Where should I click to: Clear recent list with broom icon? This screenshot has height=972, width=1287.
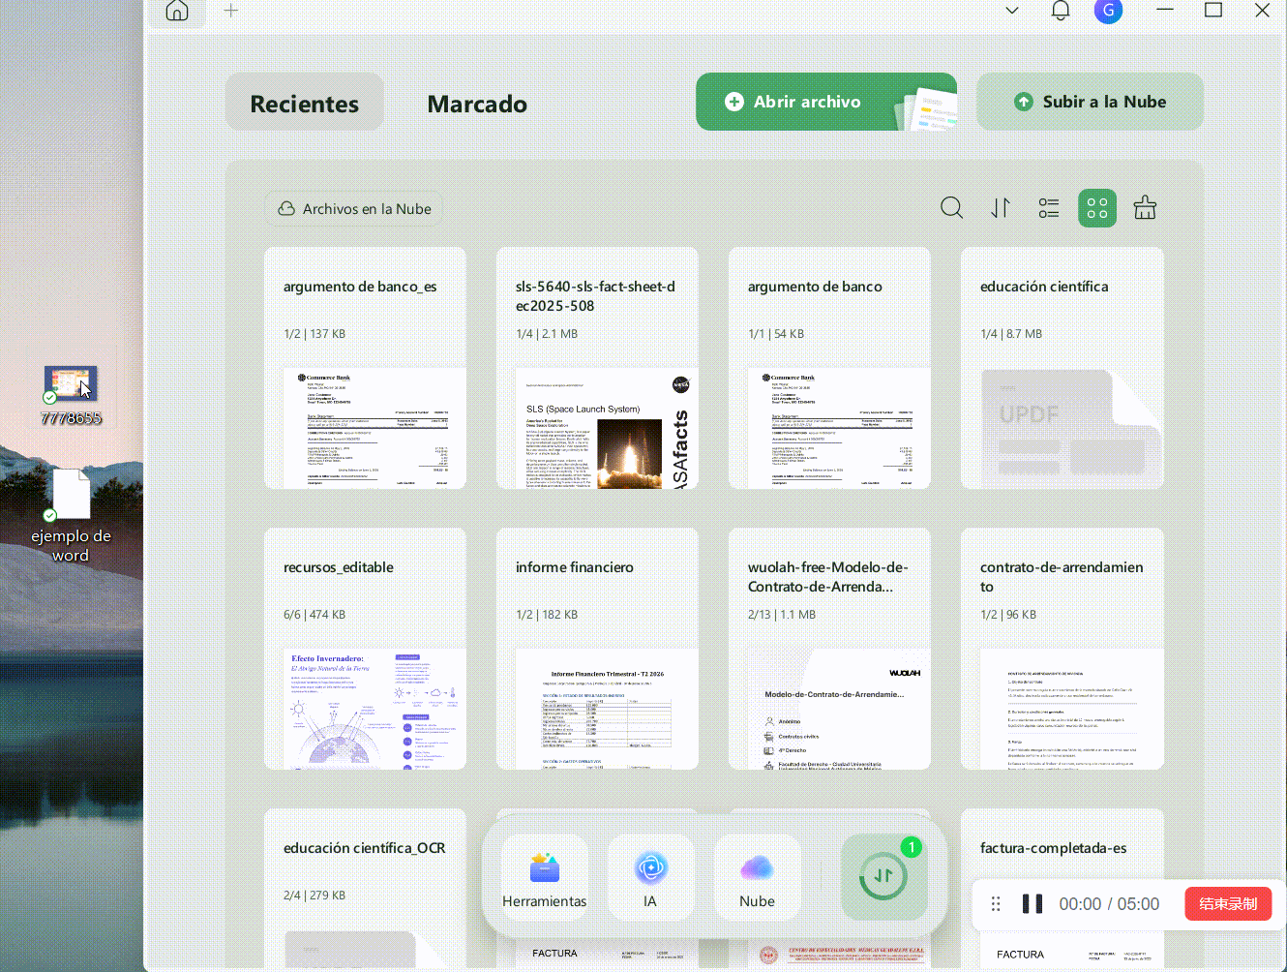[x=1145, y=207]
